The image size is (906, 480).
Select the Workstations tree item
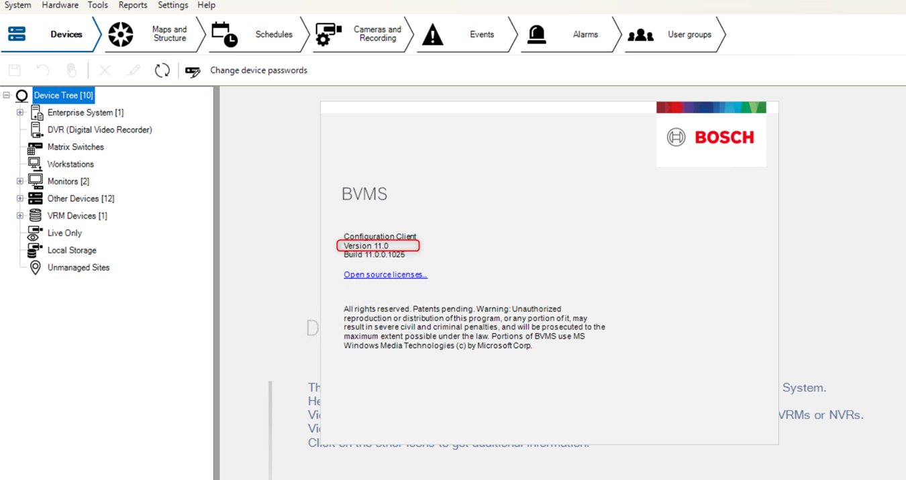click(70, 164)
